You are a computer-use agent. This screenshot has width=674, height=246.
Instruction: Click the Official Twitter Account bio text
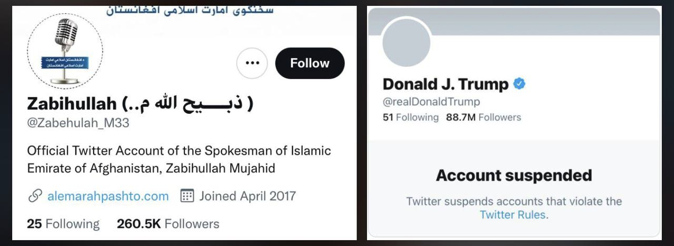click(x=179, y=159)
